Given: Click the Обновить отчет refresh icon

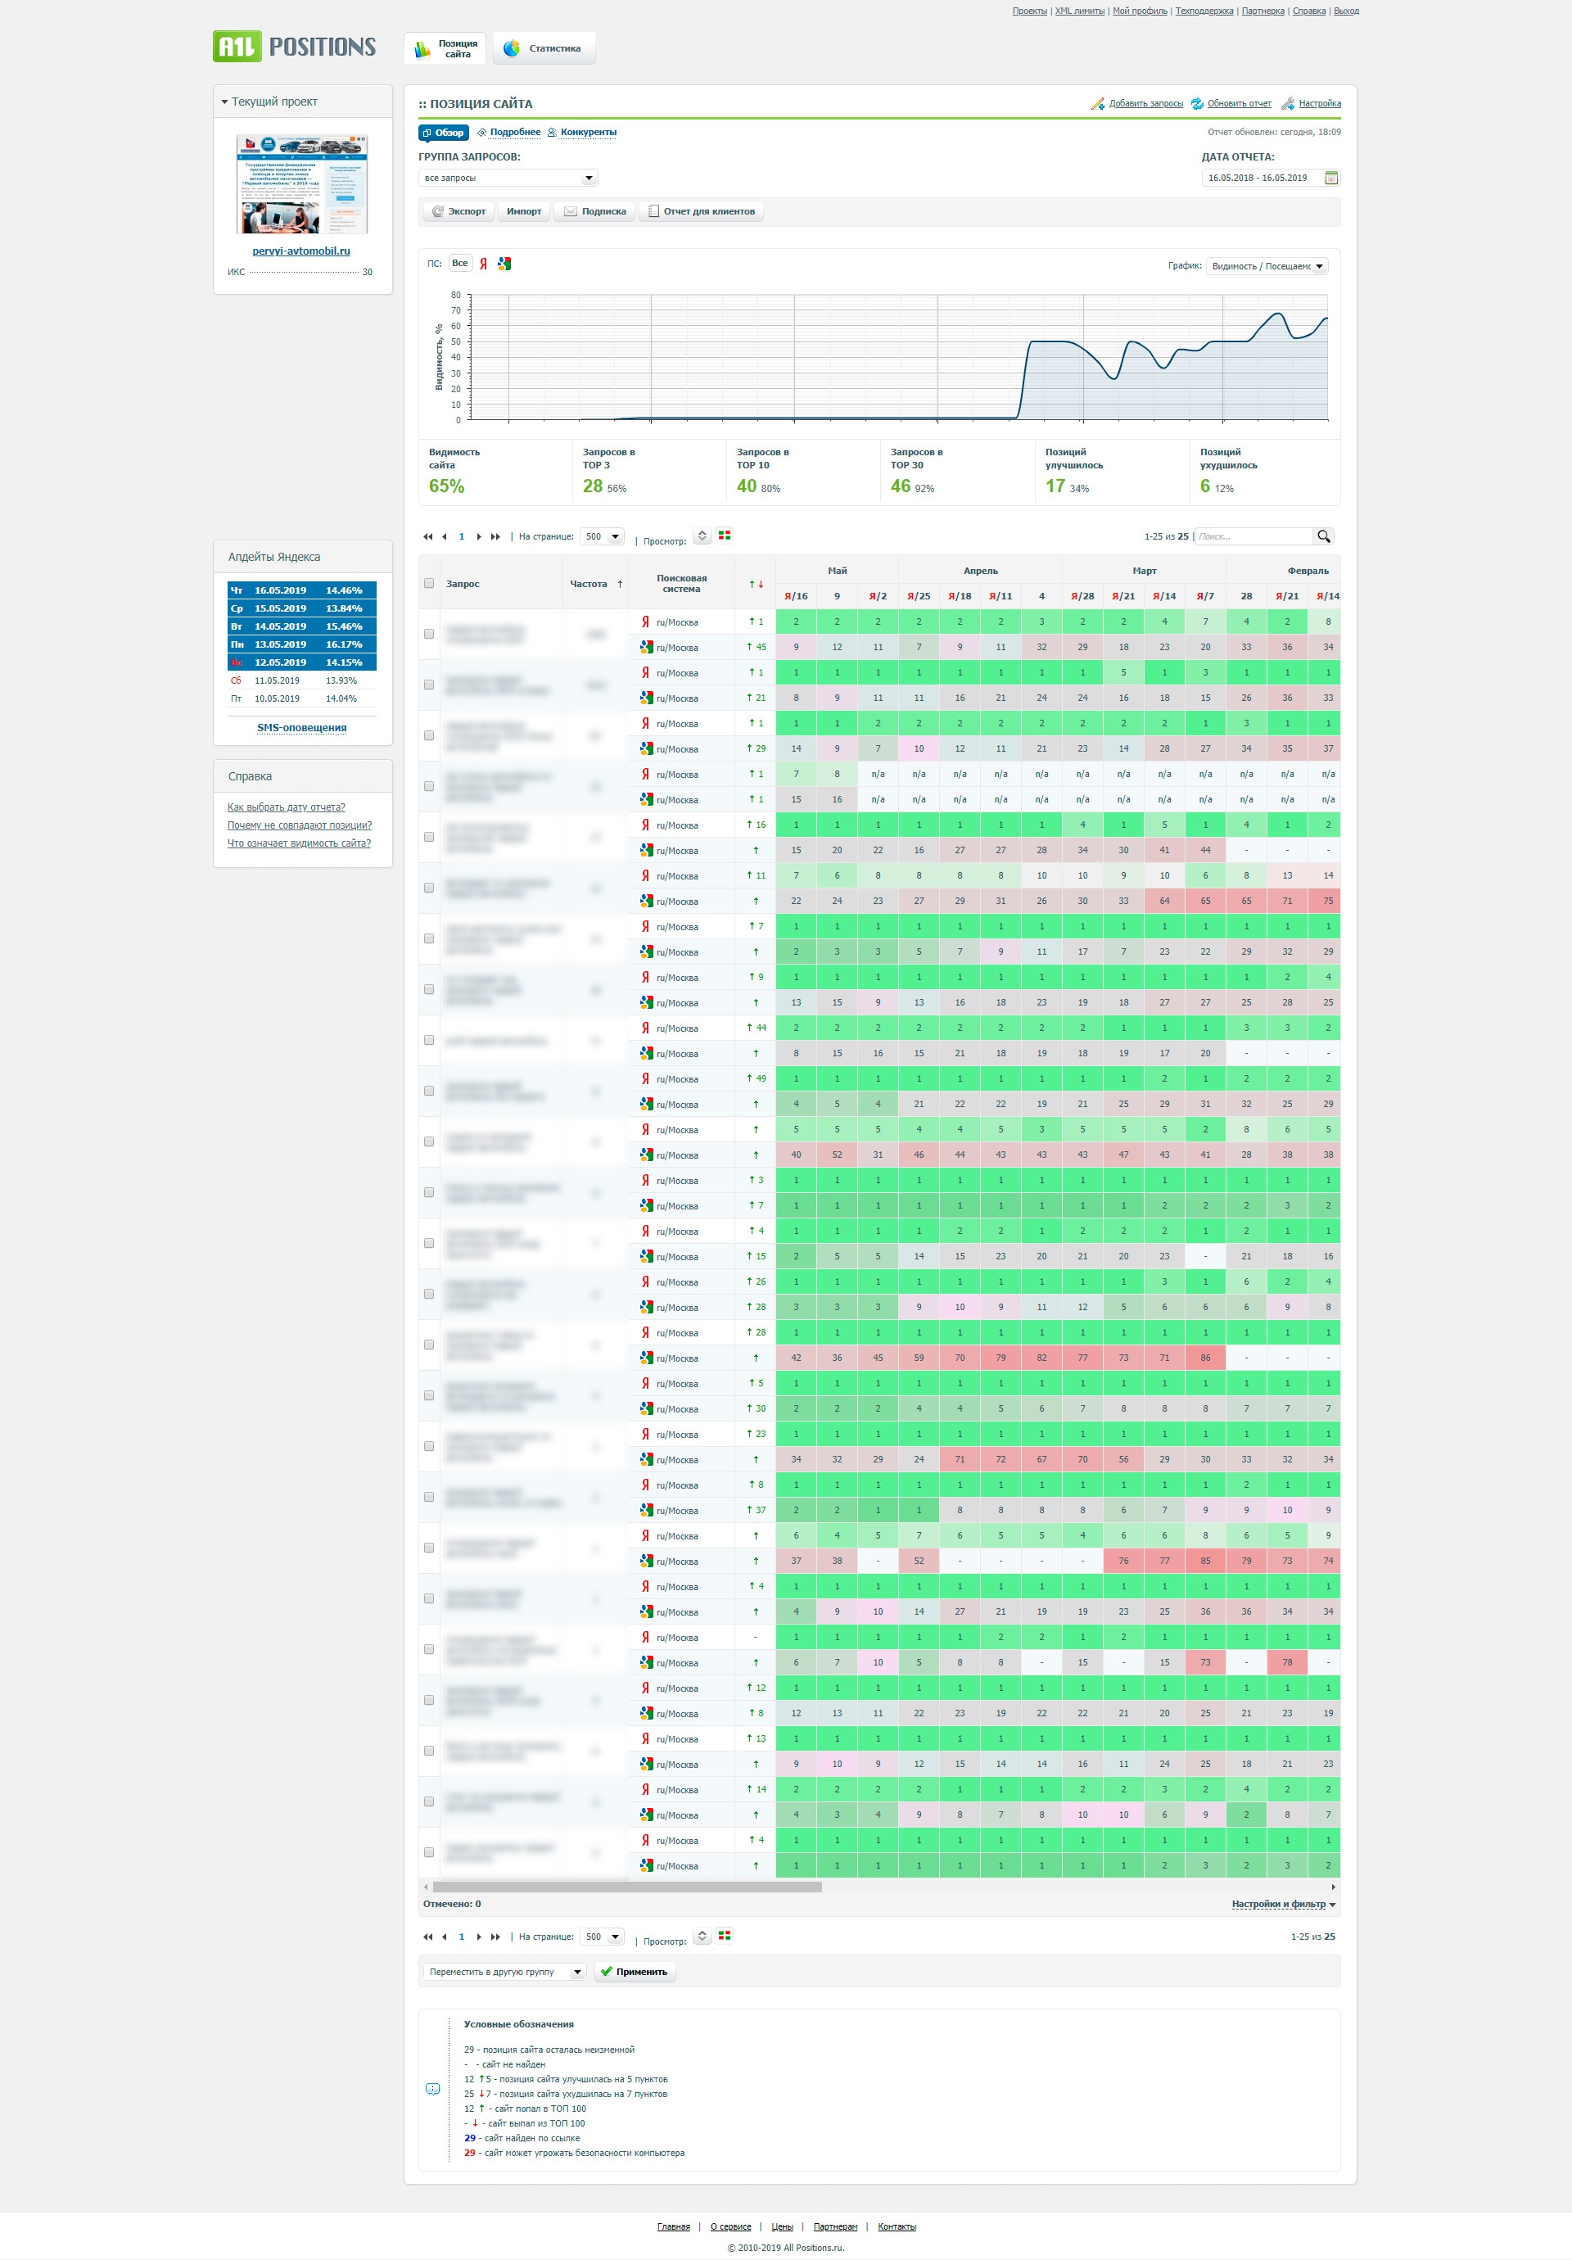Looking at the screenshot, I should (x=1197, y=103).
